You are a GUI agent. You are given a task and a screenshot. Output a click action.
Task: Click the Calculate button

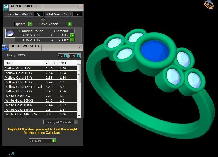click(x=42, y=141)
